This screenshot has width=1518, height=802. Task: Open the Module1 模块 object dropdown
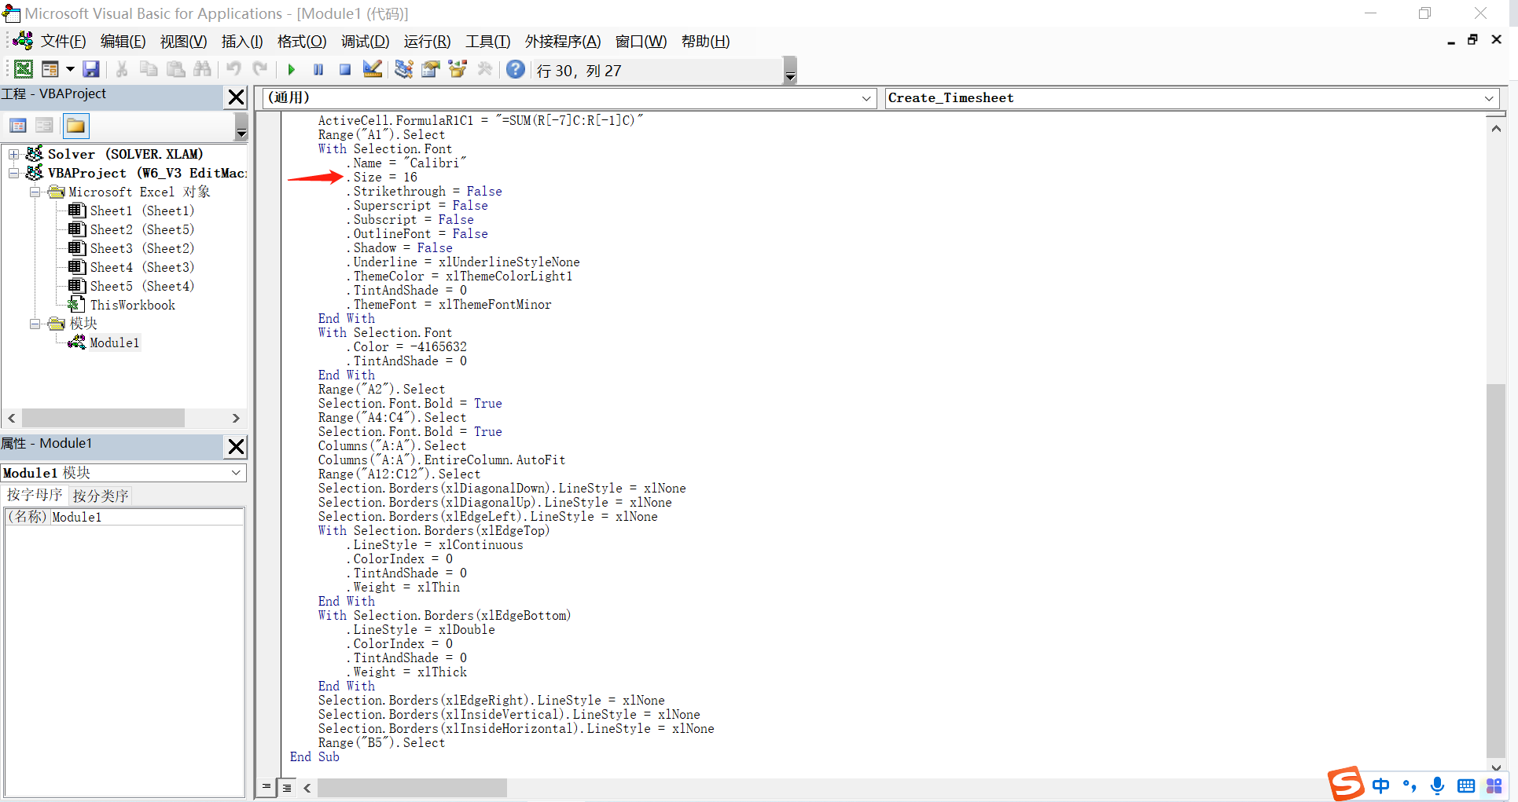pos(236,473)
